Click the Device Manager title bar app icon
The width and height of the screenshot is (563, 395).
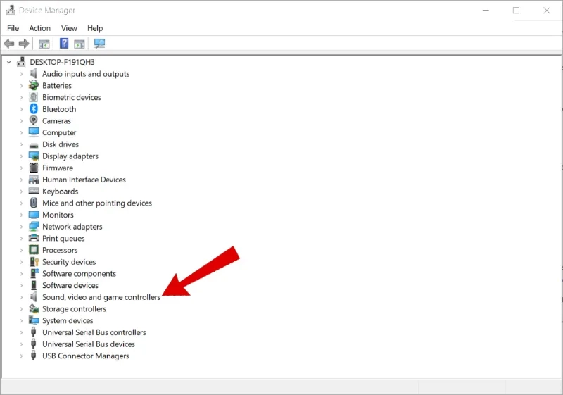(11, 10)
